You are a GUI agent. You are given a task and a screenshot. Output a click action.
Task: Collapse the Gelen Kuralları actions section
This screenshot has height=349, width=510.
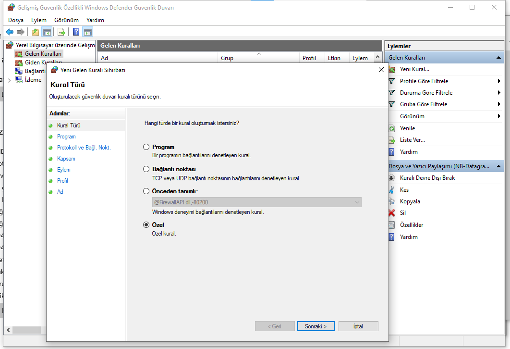(x=498, y=58)
